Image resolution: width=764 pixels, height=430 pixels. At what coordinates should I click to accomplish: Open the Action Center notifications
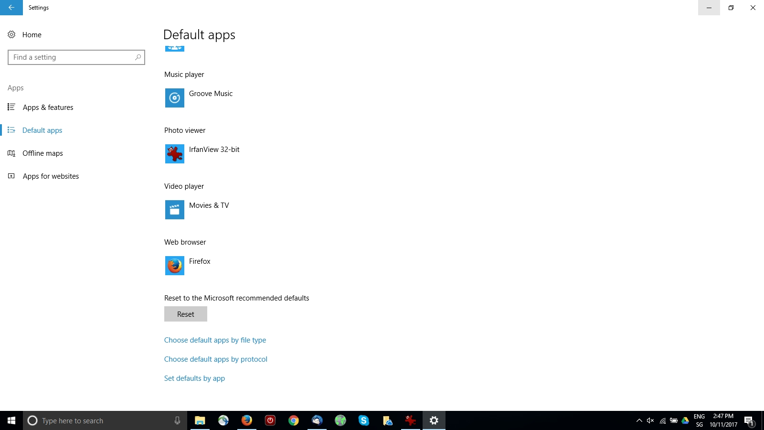pos(749,421)
